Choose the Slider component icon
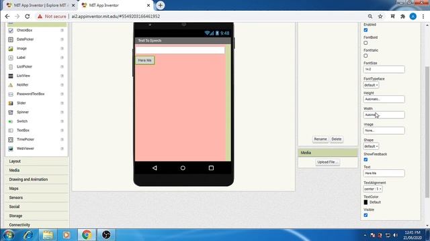 (11, 103)
